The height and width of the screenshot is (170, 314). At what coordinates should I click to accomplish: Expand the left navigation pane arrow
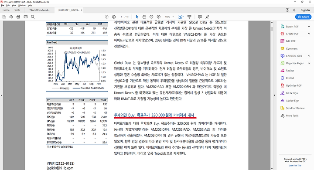[1, 95]
